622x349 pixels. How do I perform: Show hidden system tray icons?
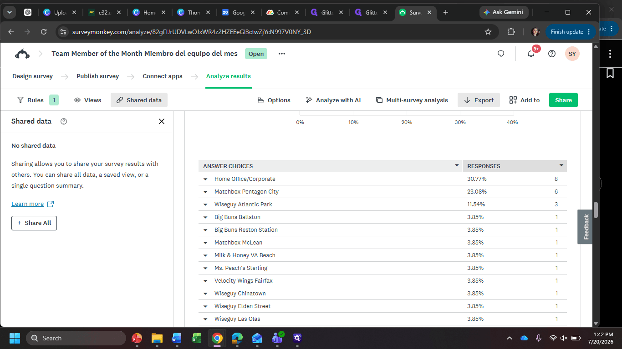coord(510,338)
